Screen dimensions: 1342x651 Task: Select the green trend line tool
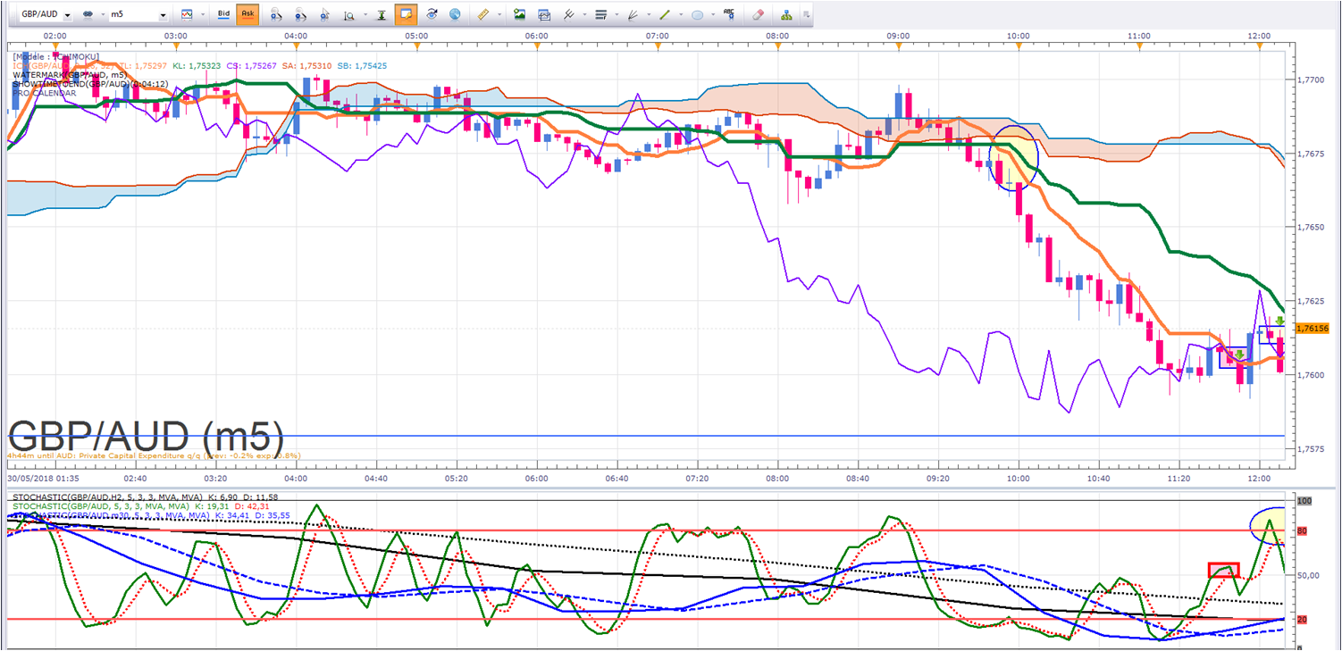click(x=664, y=15)
